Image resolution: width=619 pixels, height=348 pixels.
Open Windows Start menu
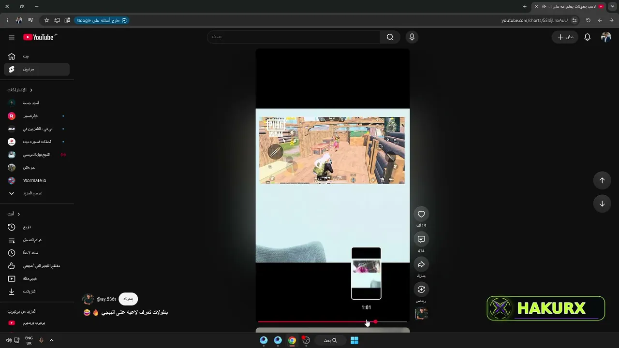click(x=354, y=340)
